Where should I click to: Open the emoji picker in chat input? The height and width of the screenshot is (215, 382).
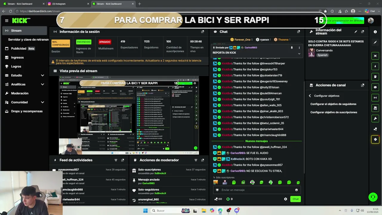(x=296, y=190)
